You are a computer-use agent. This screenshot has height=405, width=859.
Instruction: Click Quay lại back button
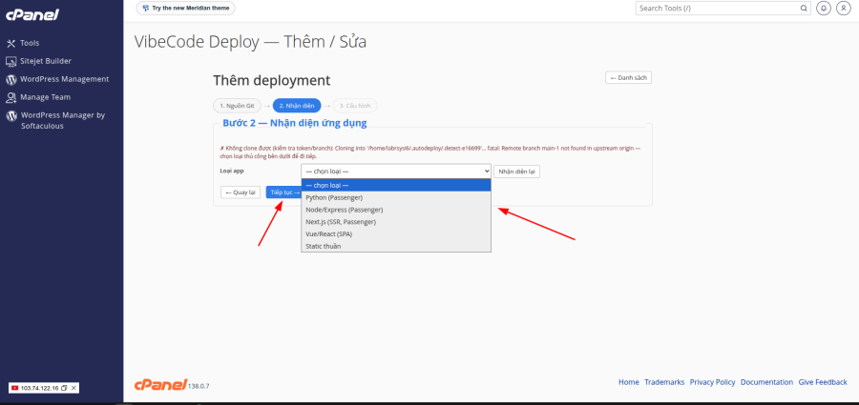(x=241, y=192)
